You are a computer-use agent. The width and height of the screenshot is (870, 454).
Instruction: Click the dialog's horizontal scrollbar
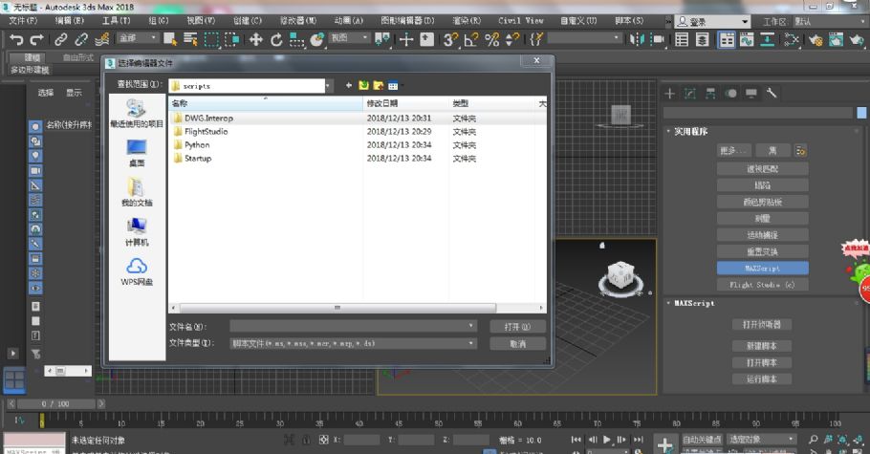337,308
